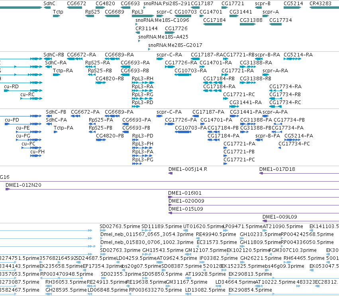
Task: Click the CG17734-PC protein label
Action: click(294, 143)
